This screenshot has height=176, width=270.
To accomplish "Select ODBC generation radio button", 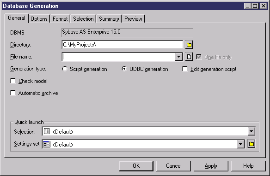I will [x=124, y=69].
